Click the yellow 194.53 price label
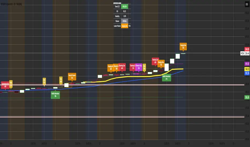 click(x=247, y=69)
